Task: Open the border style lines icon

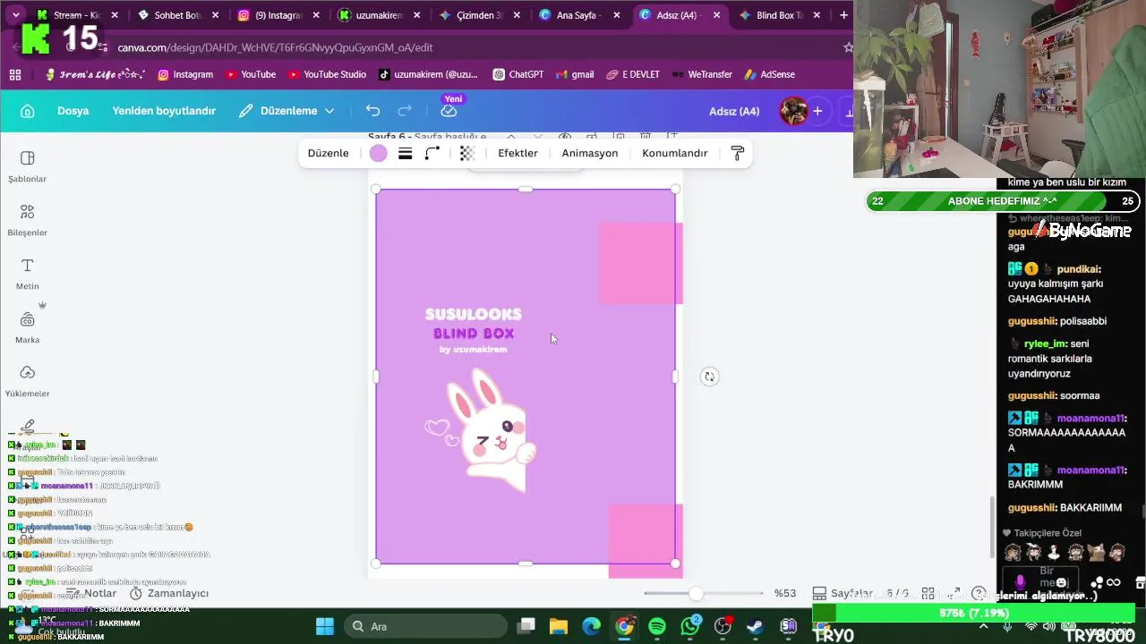Action: [x=406, y=153]
